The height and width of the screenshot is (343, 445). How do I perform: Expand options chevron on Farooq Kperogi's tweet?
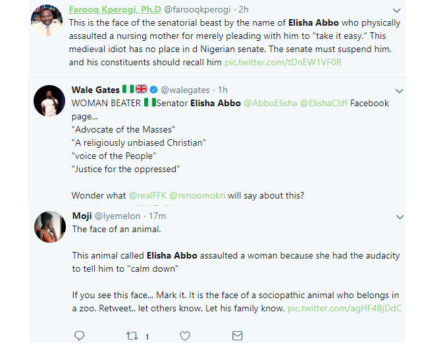(x=396, y=11)
